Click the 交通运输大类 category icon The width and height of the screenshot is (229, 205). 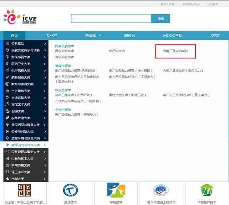(7, 98)
